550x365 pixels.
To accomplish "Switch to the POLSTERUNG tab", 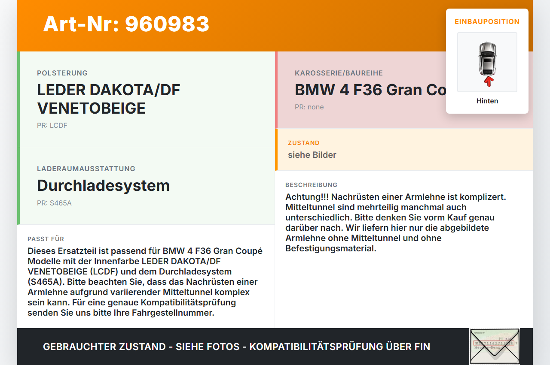I will coord(62,73).
